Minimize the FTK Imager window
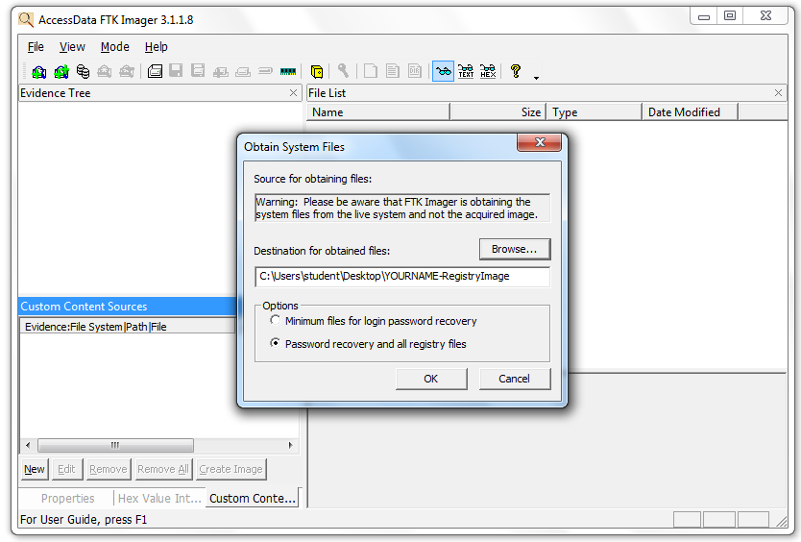Viewport: 801px width, 542px height. 704,15
